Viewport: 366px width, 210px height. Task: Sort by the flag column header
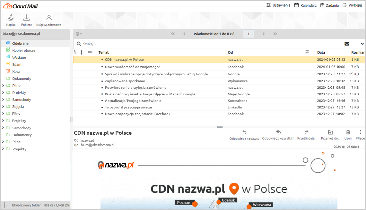(307, 52)
